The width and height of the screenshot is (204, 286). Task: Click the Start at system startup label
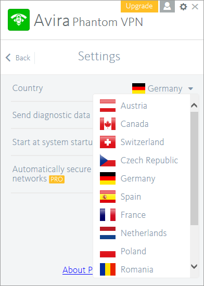53,142
